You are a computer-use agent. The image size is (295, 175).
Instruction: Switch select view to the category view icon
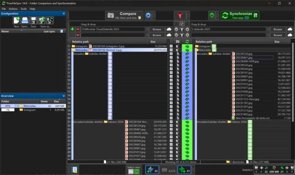click(131, 171)
